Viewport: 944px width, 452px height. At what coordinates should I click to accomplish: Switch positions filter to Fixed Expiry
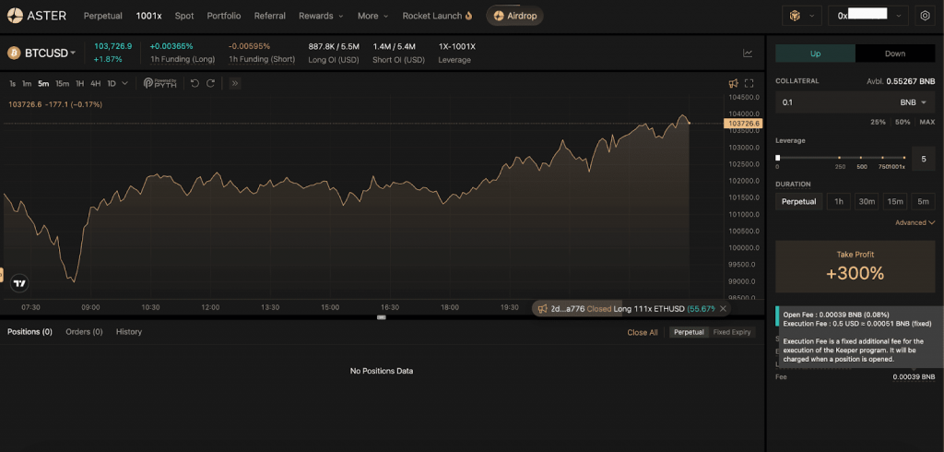732,332
